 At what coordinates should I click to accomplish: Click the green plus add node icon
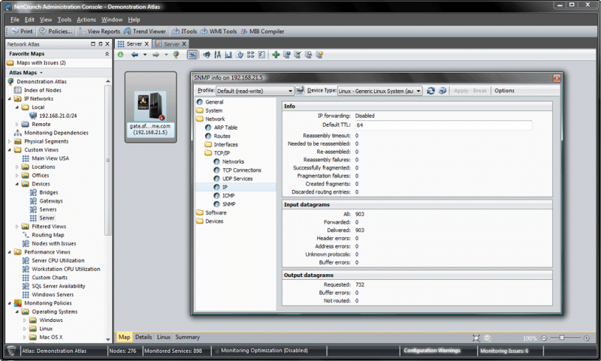pos(276,55)
